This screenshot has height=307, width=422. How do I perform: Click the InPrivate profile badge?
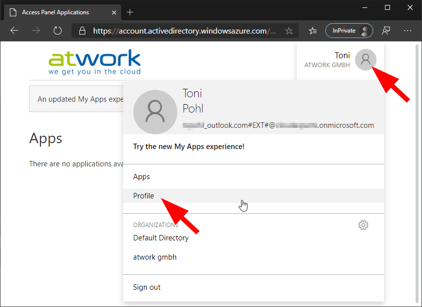coord(349,31)
